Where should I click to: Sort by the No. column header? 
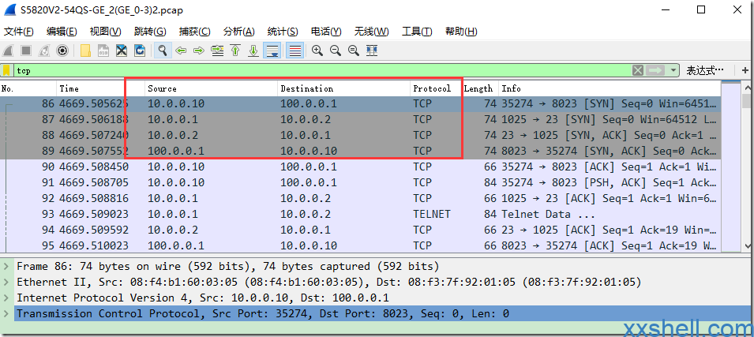(28, 88)
